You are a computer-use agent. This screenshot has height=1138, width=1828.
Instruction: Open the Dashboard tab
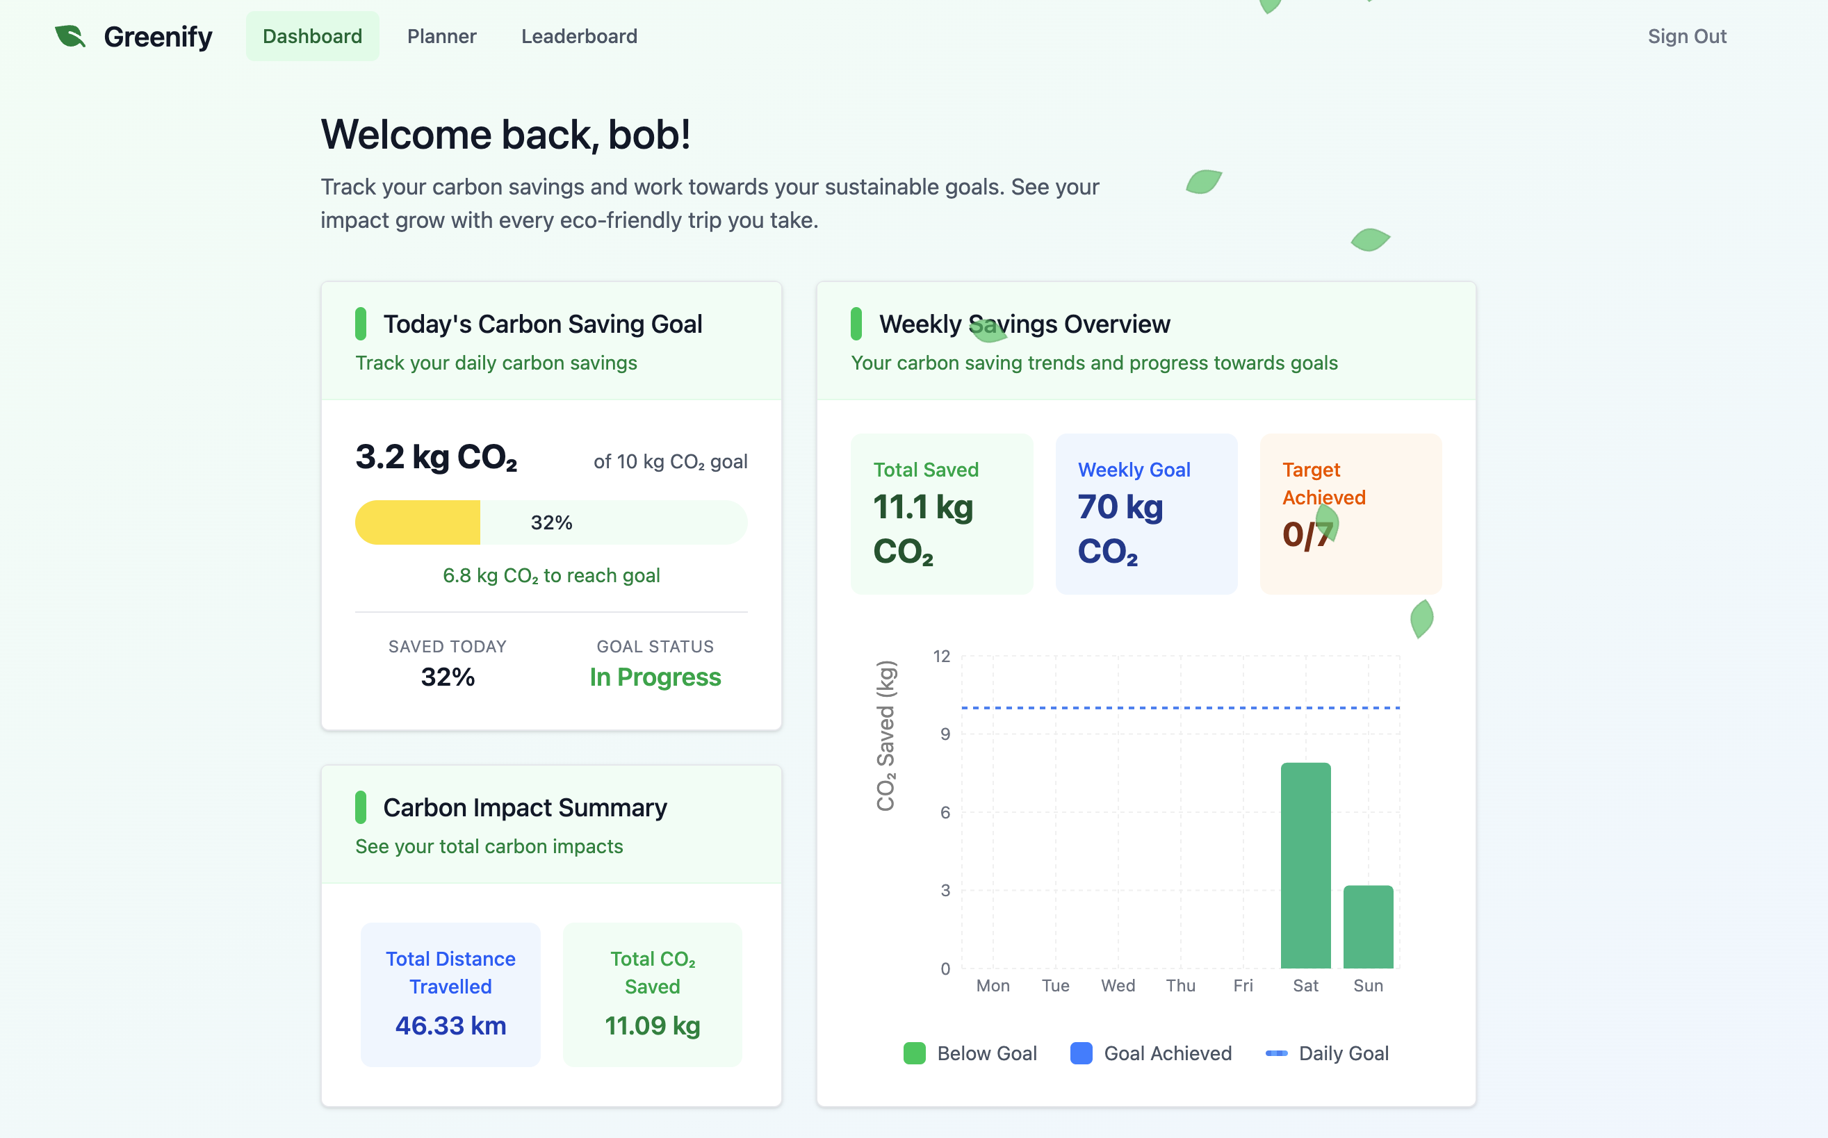tap(313, 36)
